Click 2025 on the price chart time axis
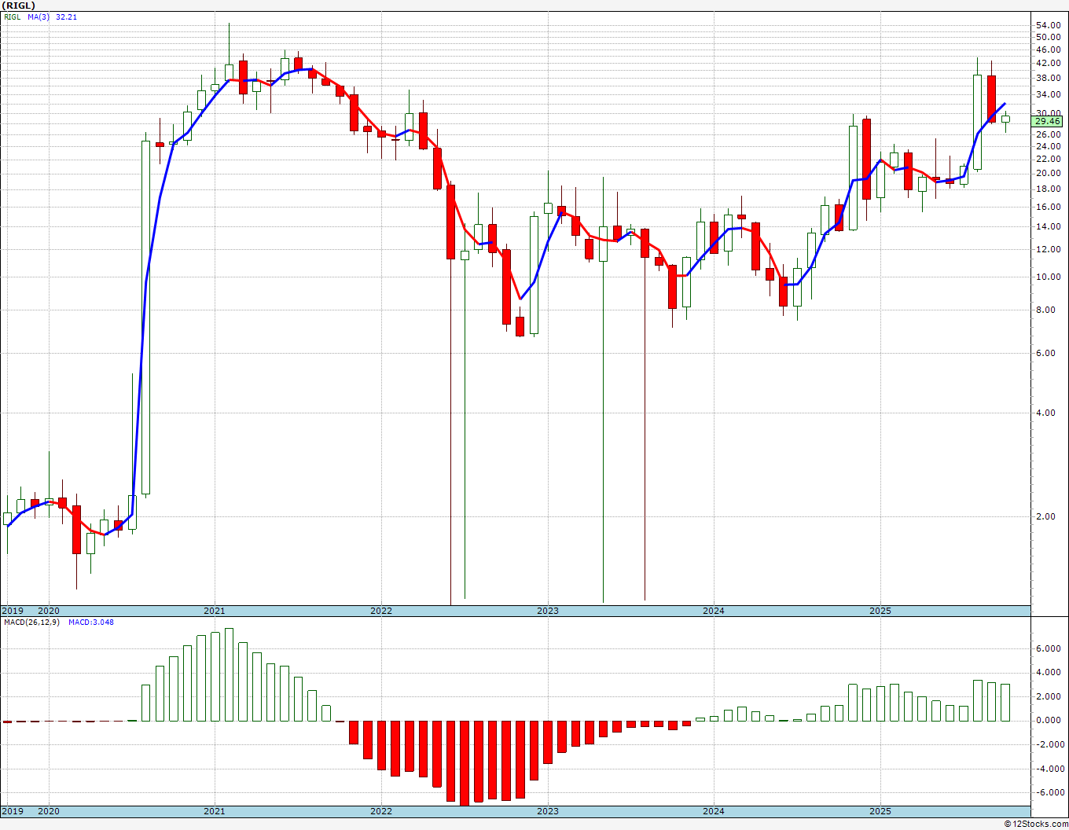Image resolution: width=1069 pixels, height=830 pixels. click(880, 611)
